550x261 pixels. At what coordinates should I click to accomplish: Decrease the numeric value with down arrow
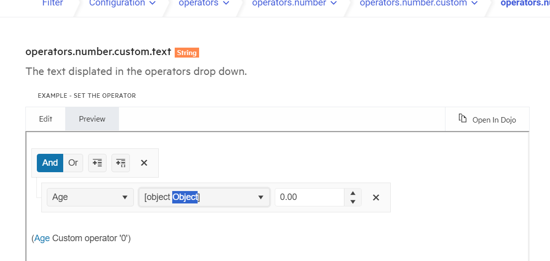pos(353,201)
